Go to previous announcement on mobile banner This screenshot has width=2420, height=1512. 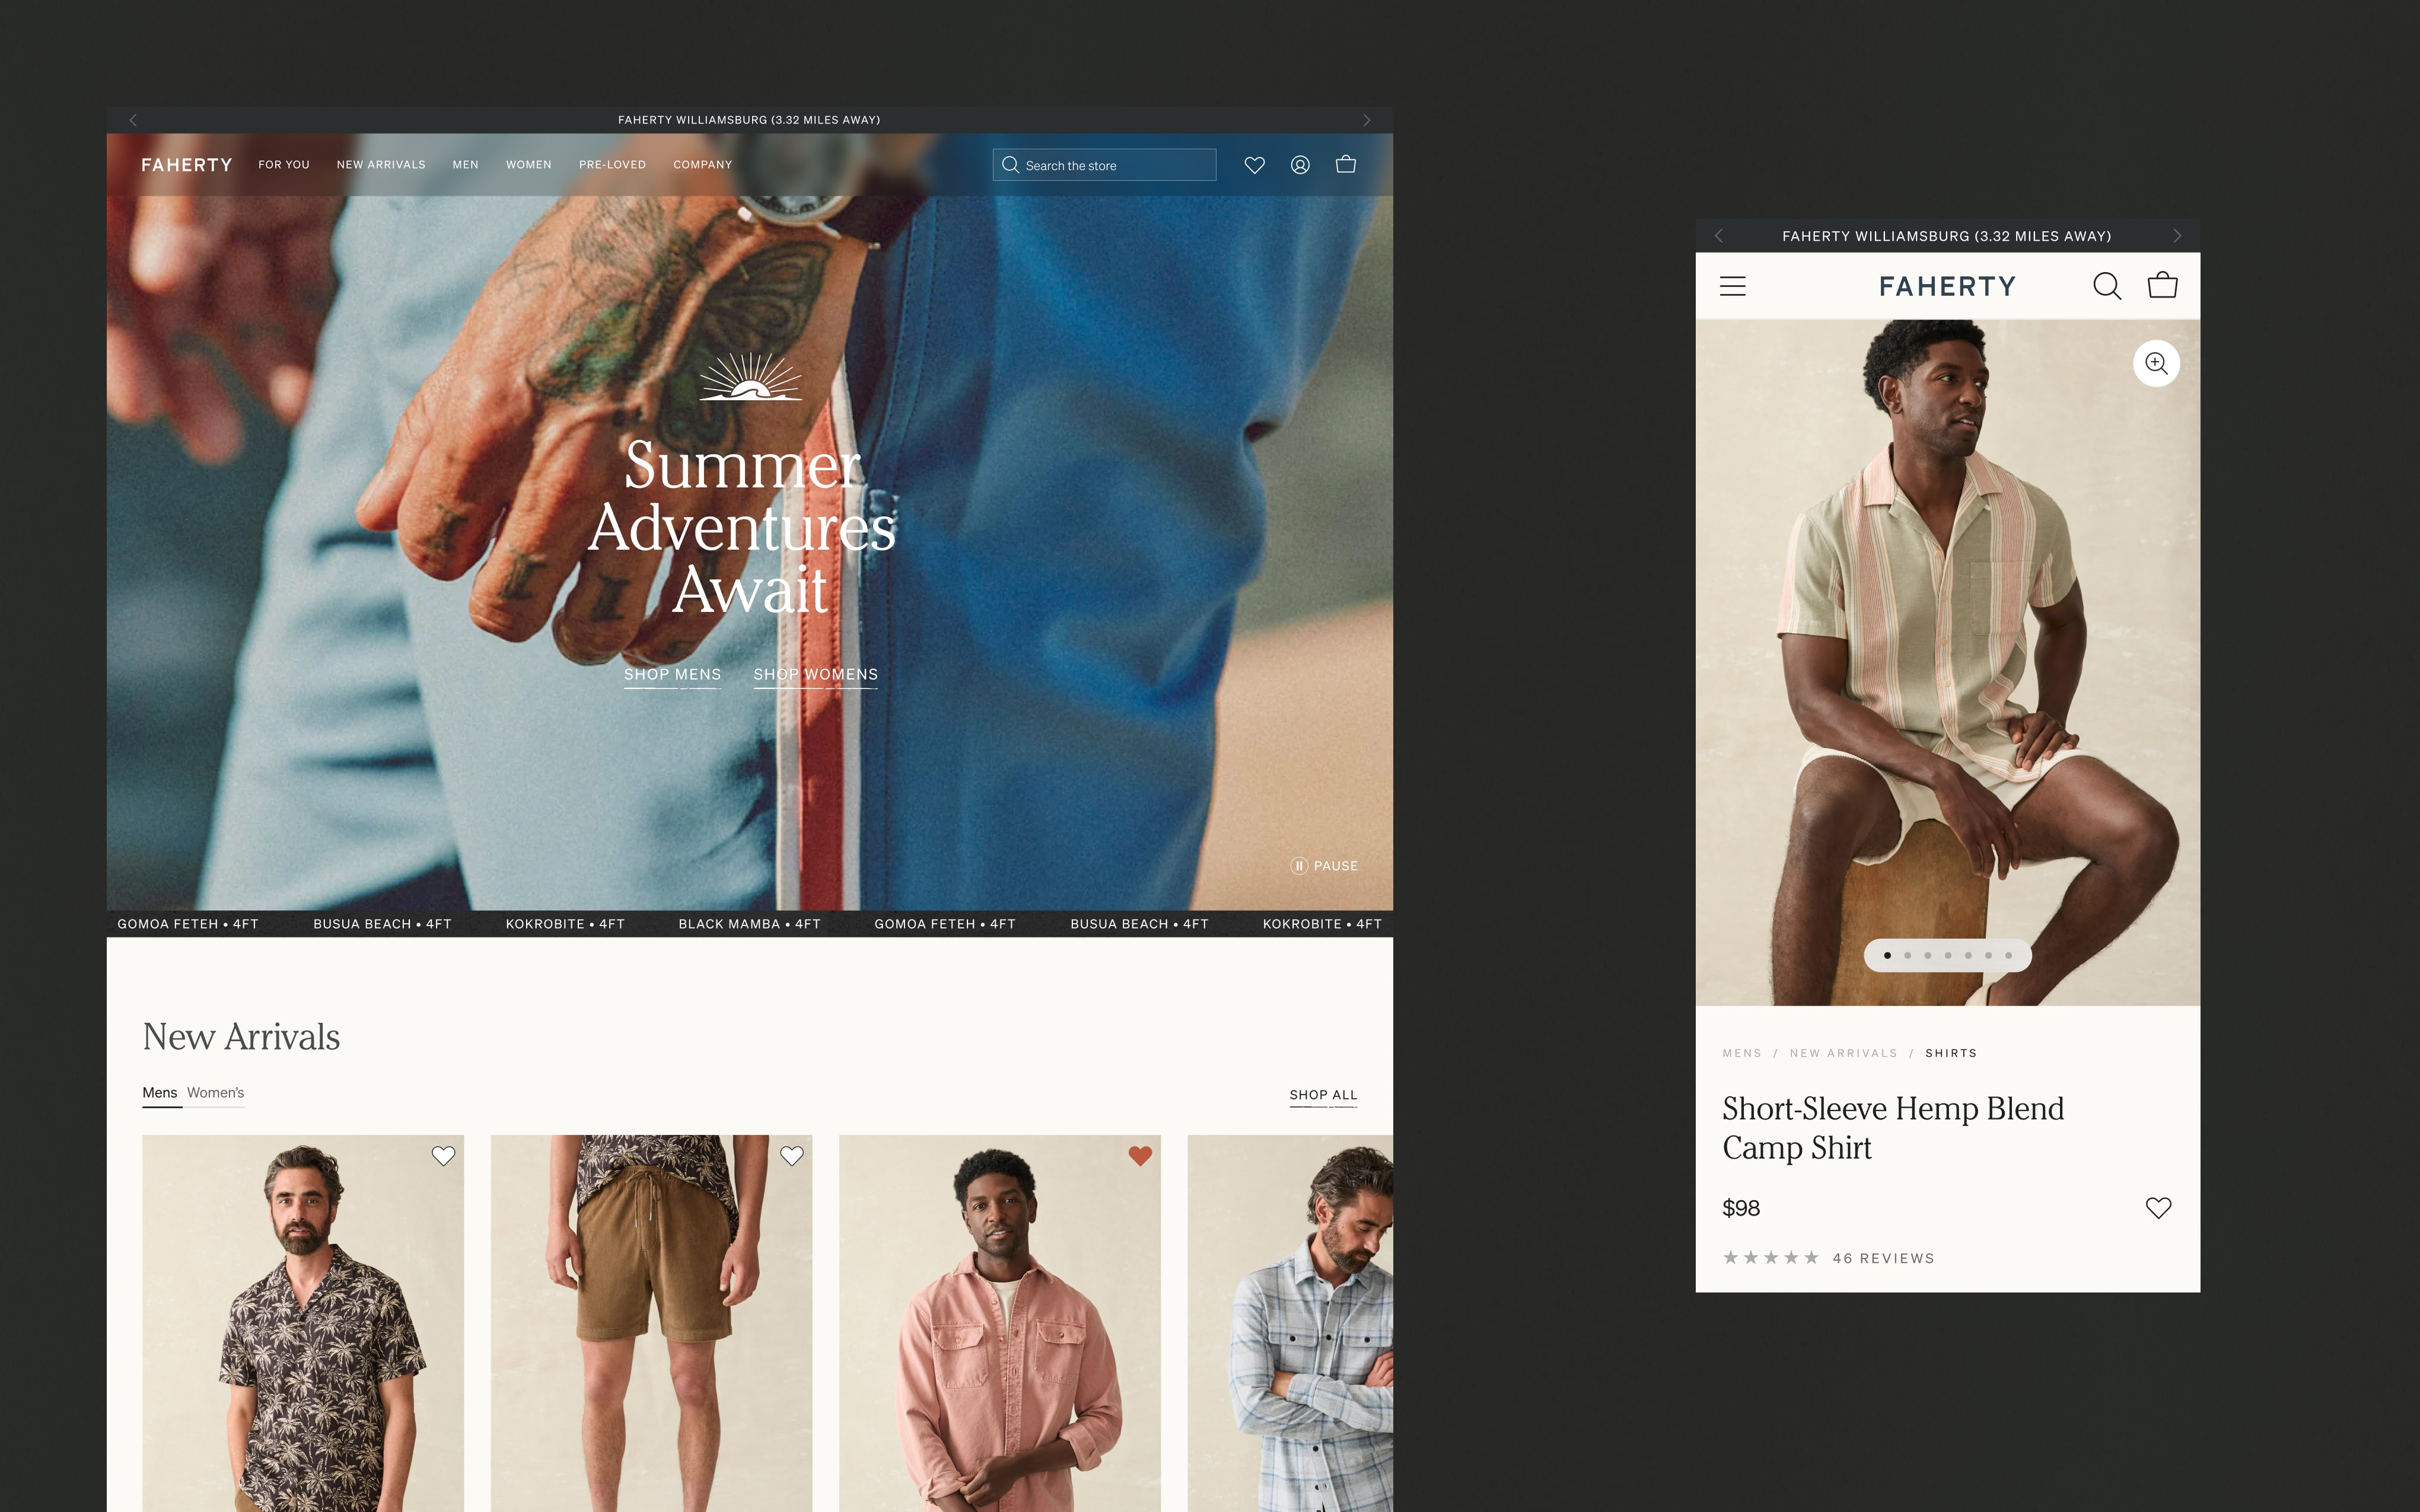click(x=1719, y=236)
